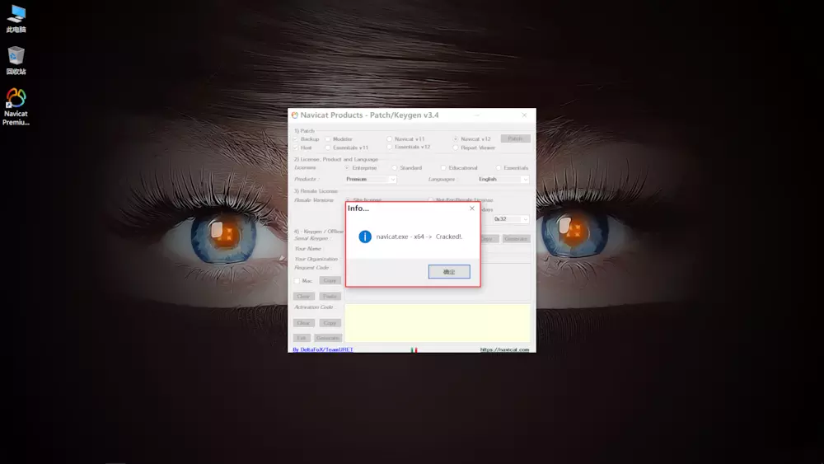This screenshot has width=824, height=464.
Task: Open the 此电脑 (This PC) desktop icon
Action: point(16,19)
